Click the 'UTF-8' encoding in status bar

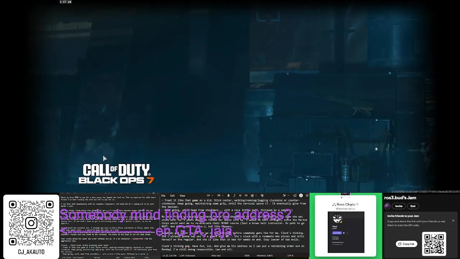(290, 256)
